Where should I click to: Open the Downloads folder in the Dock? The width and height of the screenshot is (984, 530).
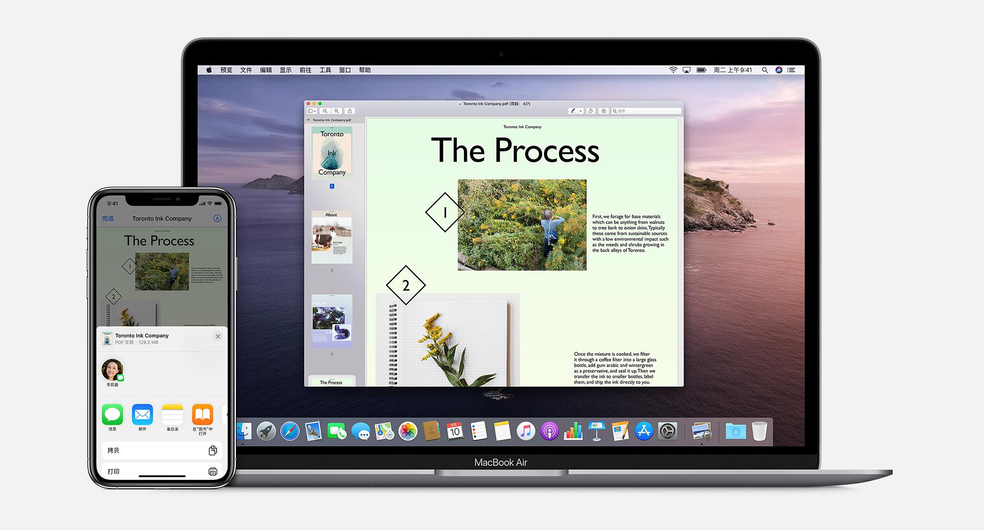pos(736,432)
